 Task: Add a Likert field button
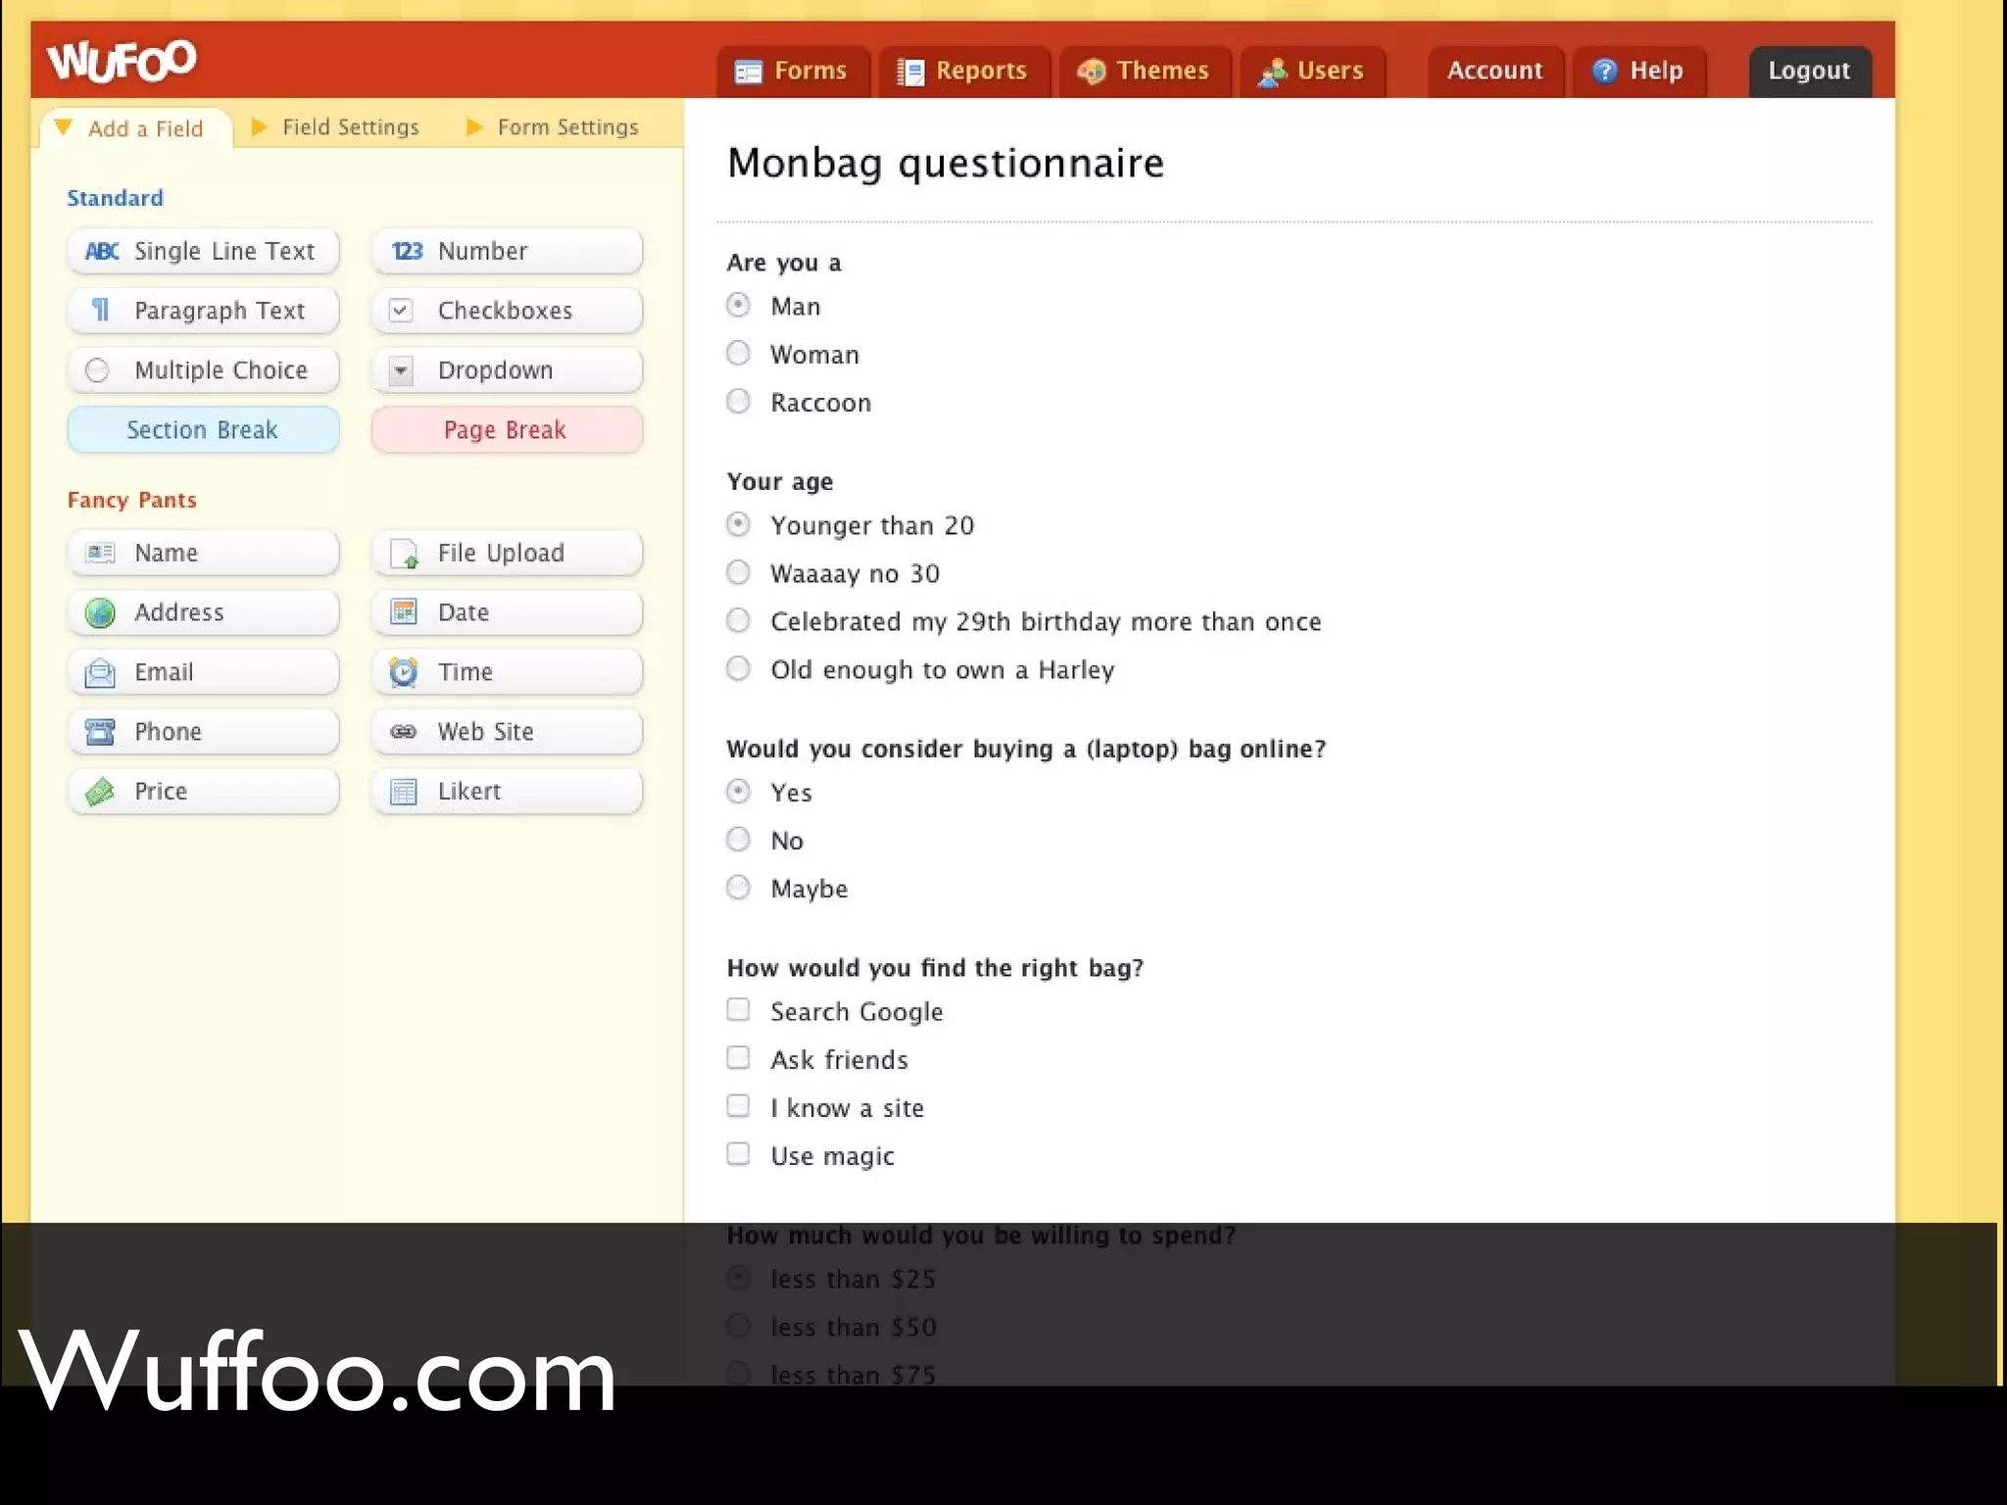point(507,792)
